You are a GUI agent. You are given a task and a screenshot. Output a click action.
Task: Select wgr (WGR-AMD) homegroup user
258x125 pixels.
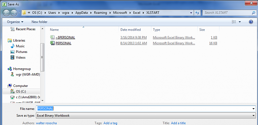[28, 75]
